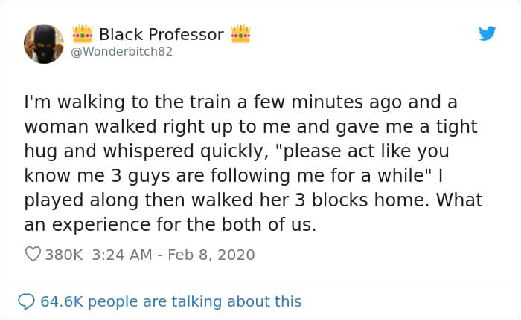This screenshot has width=521, height=320.
Task: Click the crown emoji after Black Professor
Action: click(x=240, y=34)
